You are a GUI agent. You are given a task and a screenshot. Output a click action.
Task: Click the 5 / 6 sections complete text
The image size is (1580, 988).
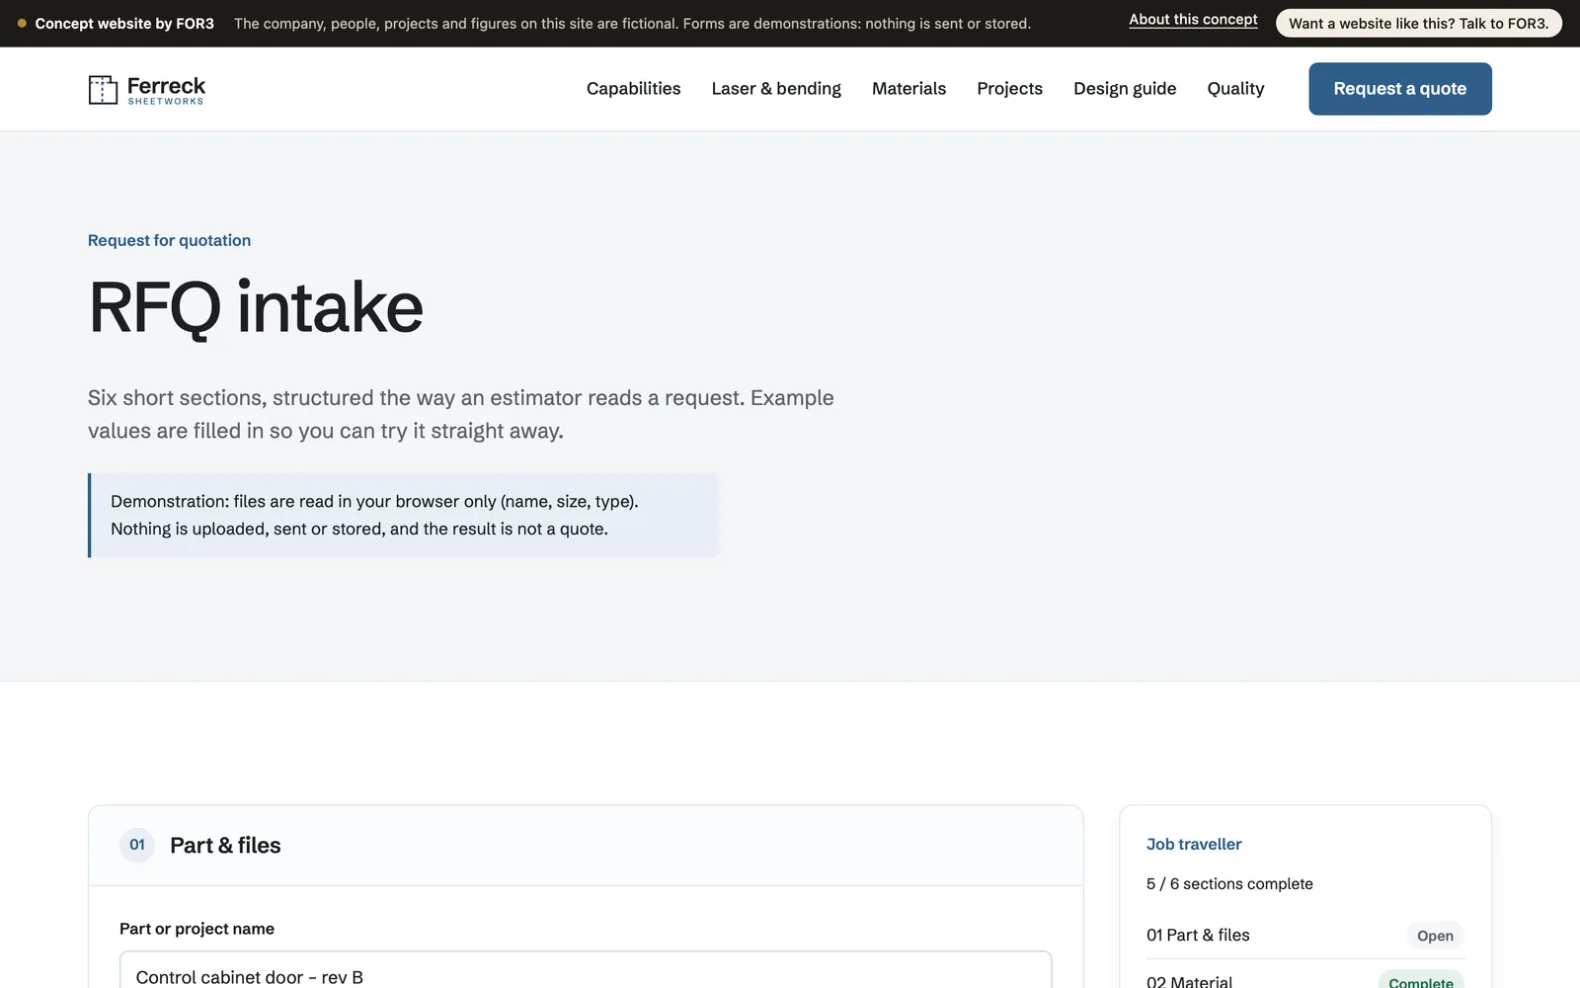coord(1229,883)
